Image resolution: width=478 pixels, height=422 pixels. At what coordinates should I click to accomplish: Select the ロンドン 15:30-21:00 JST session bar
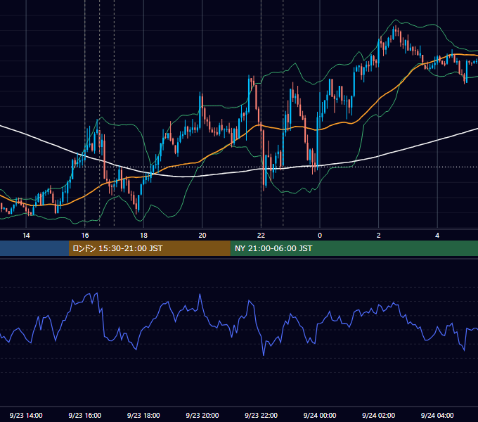[x=149, y=248]
